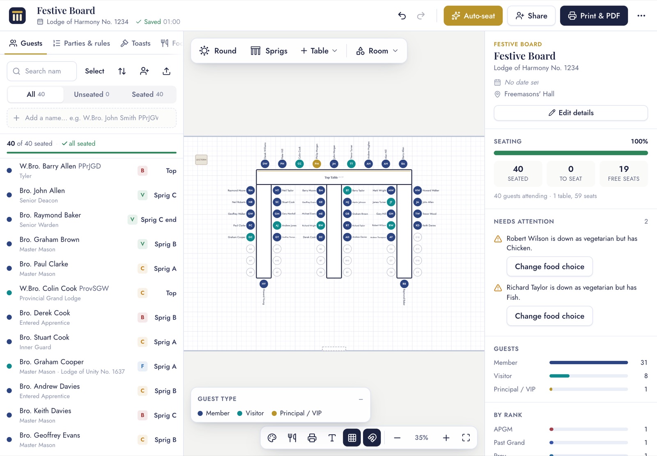Click the upload guest list icon
Screen dimensions: 657x456
click(x=166, y=71)
